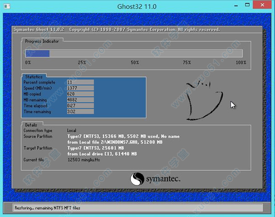Viewport: 275px width, 217px height.
Task: Click the 0% progress marker
Action: (x=28, y=63)
